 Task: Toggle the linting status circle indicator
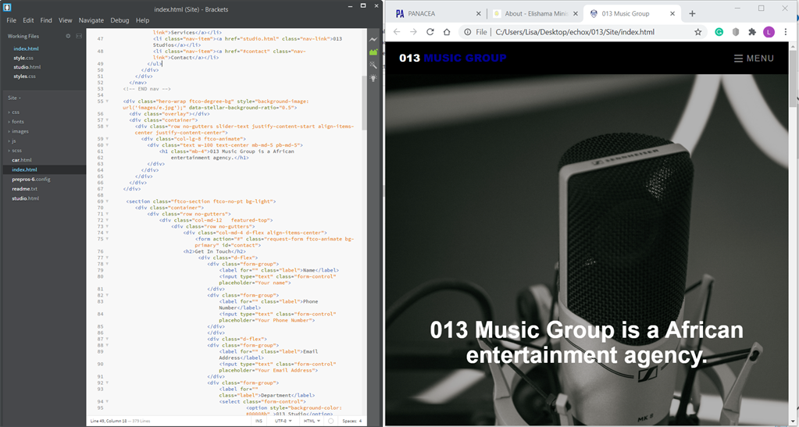point(330,421)
